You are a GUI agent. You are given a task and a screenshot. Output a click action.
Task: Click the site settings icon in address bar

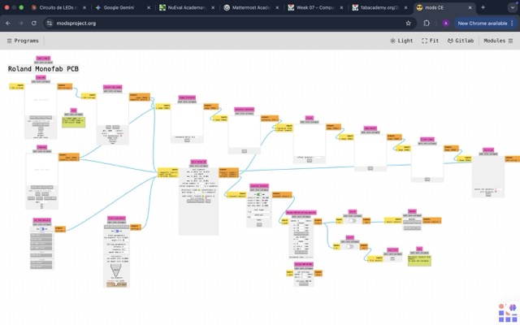[50, 24]
